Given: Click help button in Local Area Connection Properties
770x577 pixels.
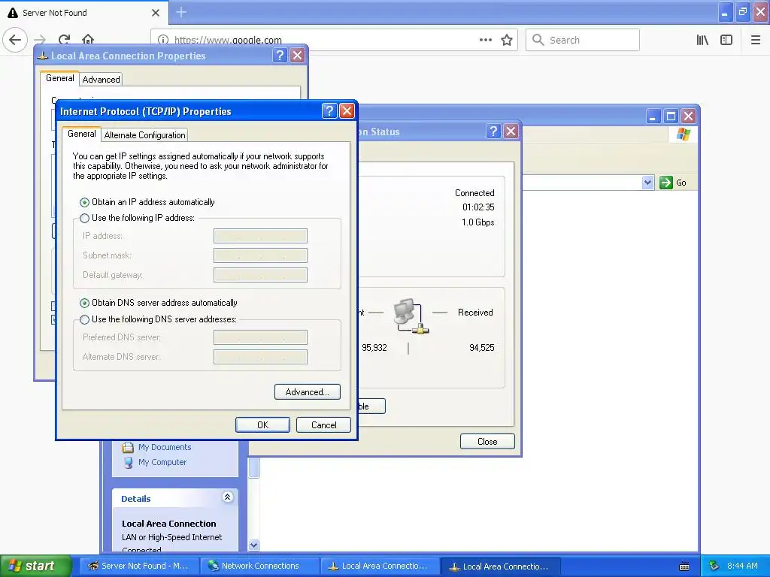Looking at the screenshot, I should coord(280,56).
